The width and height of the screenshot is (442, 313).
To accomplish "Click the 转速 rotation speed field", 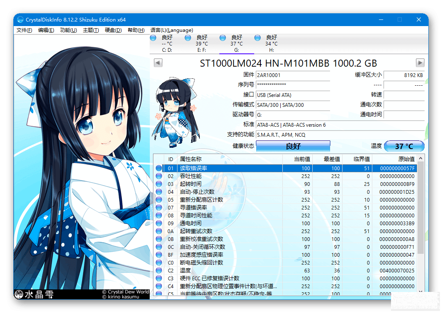I will (404, 94).
